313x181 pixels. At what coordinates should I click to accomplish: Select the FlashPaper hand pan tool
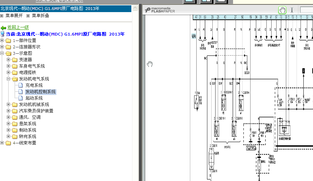[282, 10]
